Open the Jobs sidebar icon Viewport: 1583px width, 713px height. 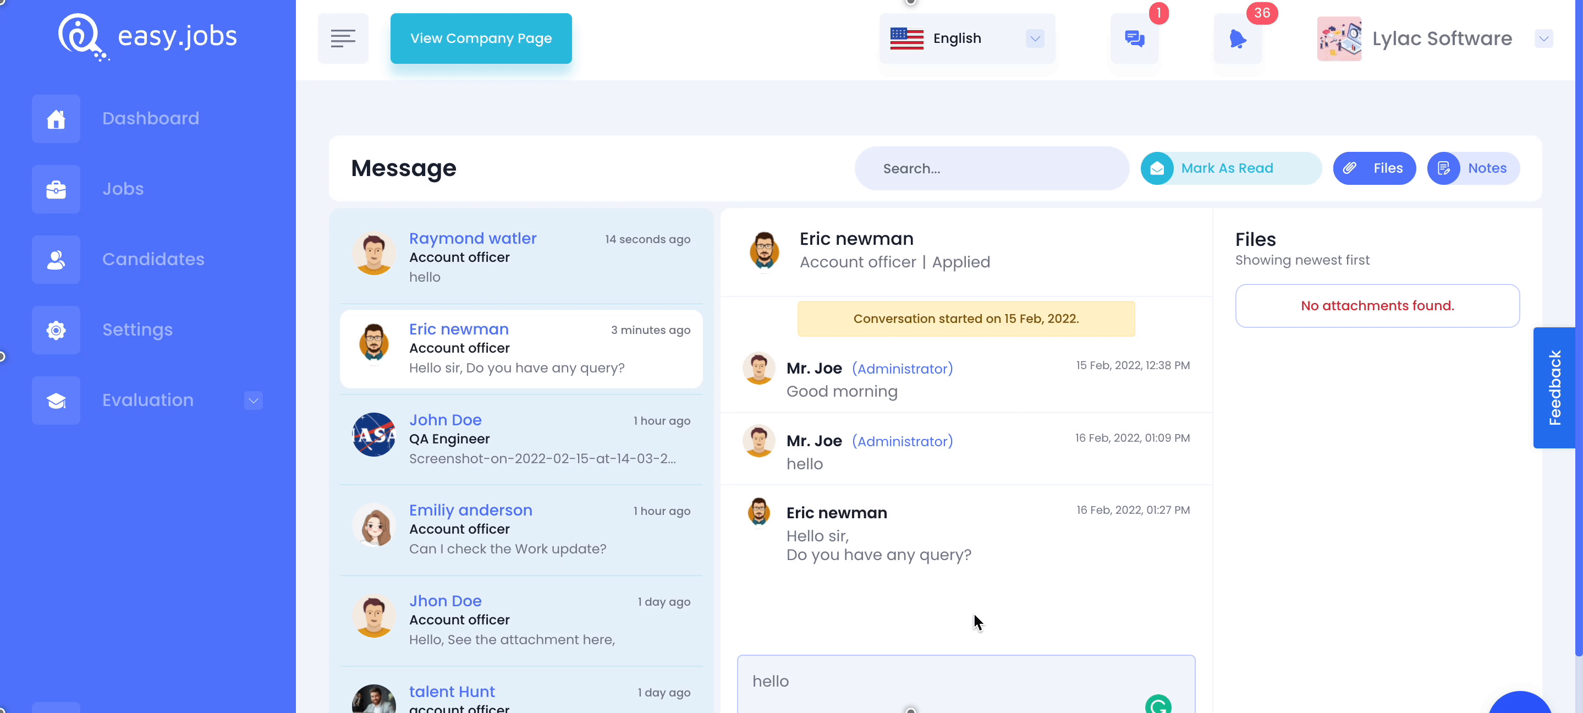click(x=56, y=188)
